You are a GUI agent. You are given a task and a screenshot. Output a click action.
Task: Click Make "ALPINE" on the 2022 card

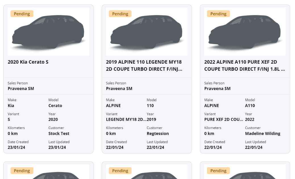212,106
